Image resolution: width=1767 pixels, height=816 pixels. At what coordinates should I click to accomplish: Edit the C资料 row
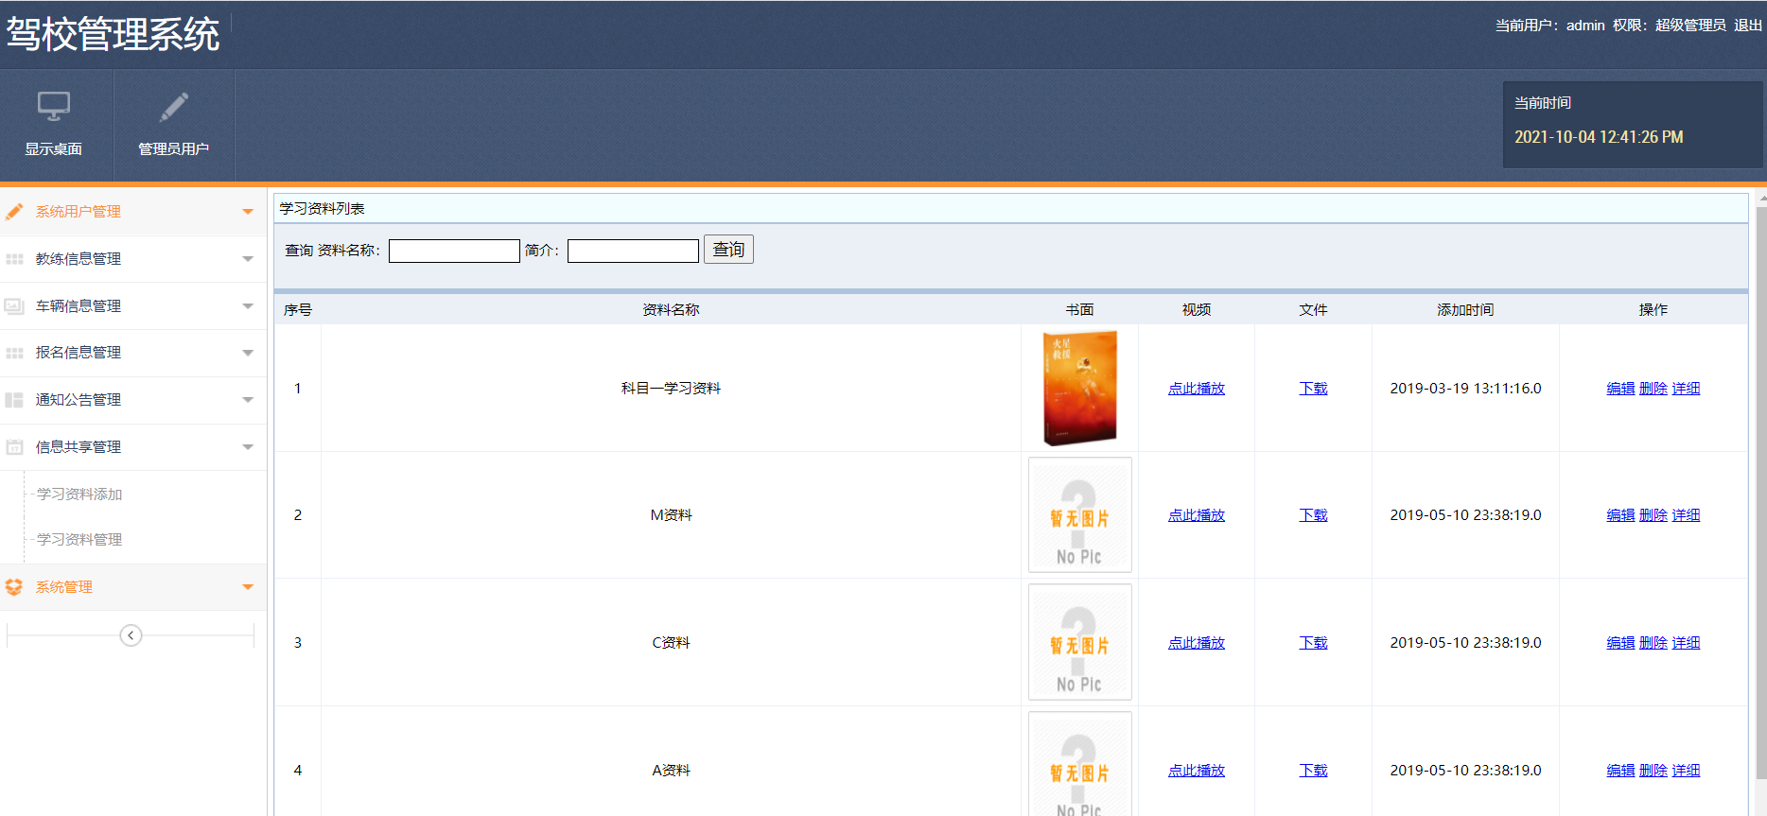(1620, 643)
